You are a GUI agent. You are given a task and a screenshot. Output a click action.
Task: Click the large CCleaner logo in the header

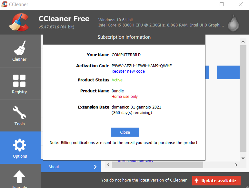(18, 22)
